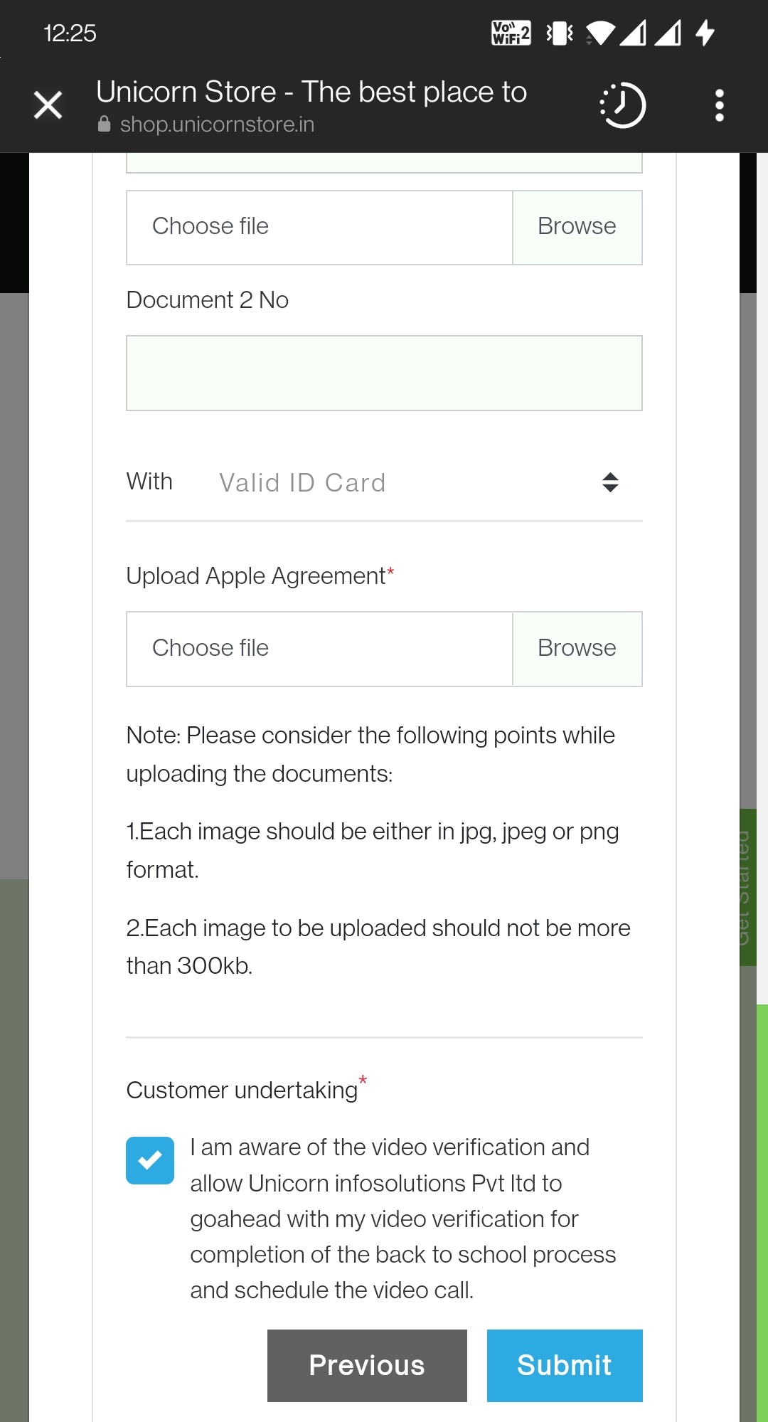The width and height of the screenshot is (768, 1422).
Task: Tap the Apple Agreement Choose file field
Action: coord(319,649)
